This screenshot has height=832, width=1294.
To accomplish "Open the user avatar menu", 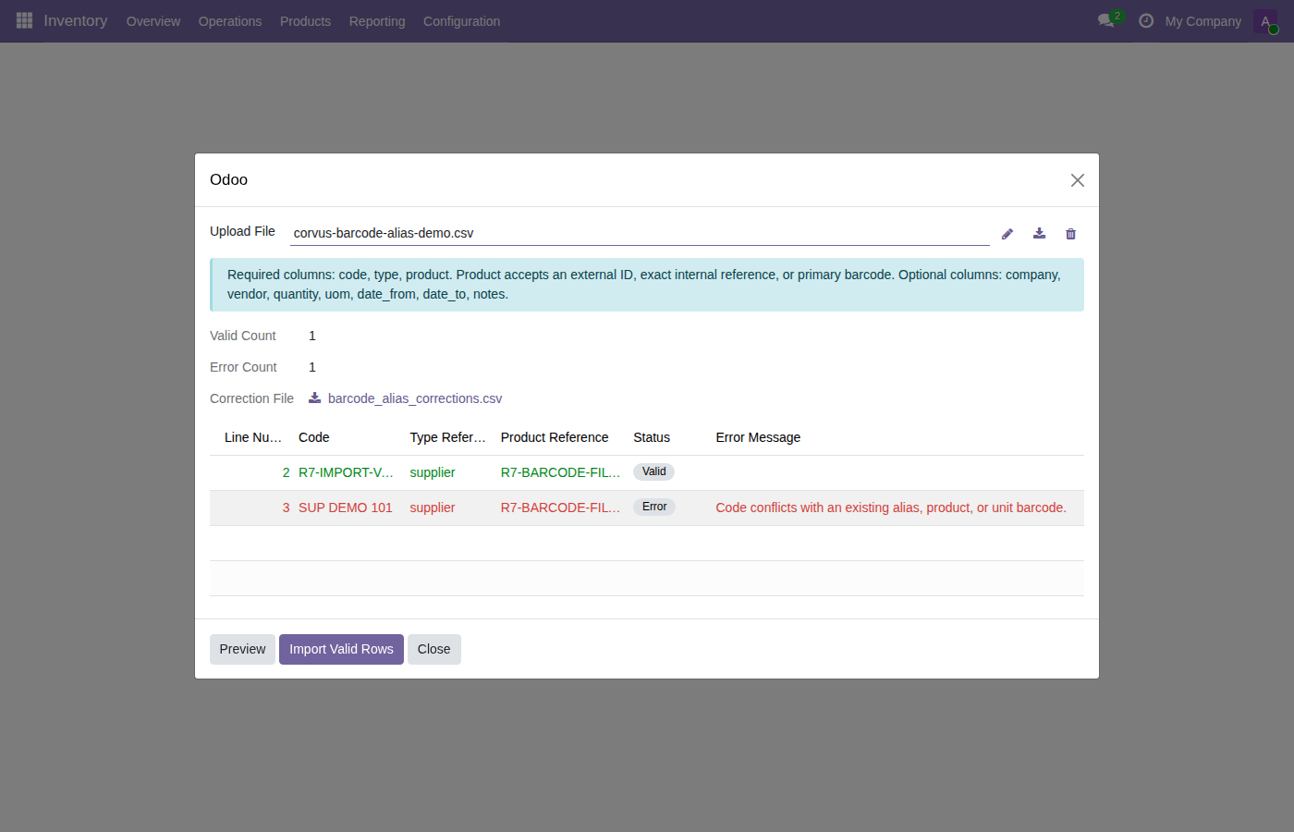I will (x=1265, y=21).
